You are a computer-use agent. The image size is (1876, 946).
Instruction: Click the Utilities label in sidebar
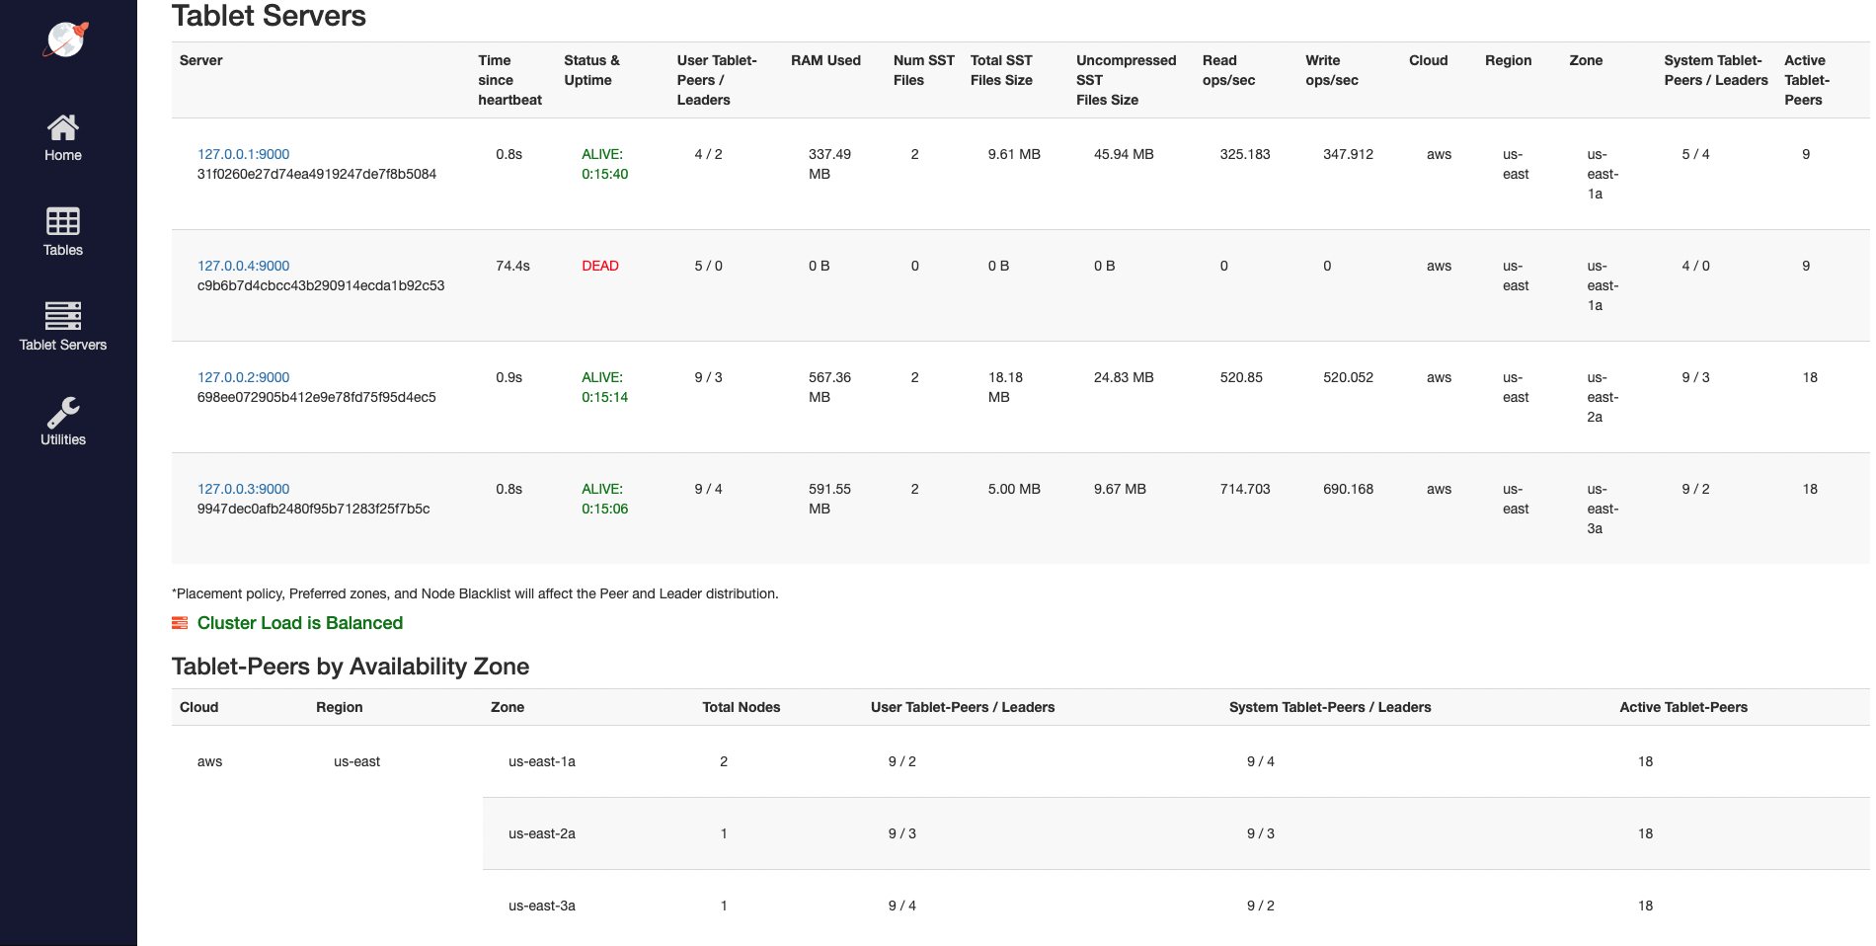tap(62, 439)
